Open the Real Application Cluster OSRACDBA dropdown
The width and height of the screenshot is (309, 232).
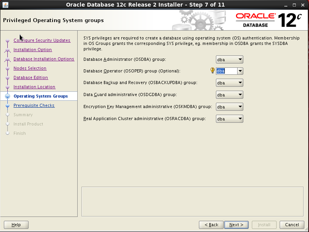tap(239, 119)
